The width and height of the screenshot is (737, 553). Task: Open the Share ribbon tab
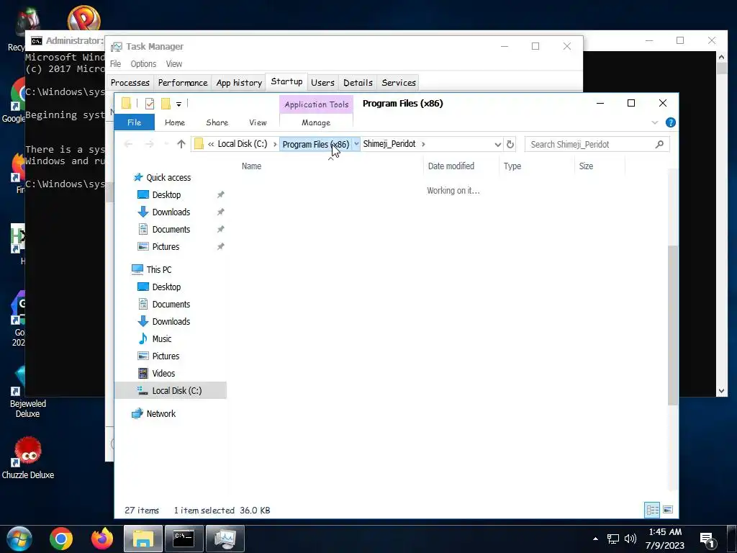(x=217, y=122)
